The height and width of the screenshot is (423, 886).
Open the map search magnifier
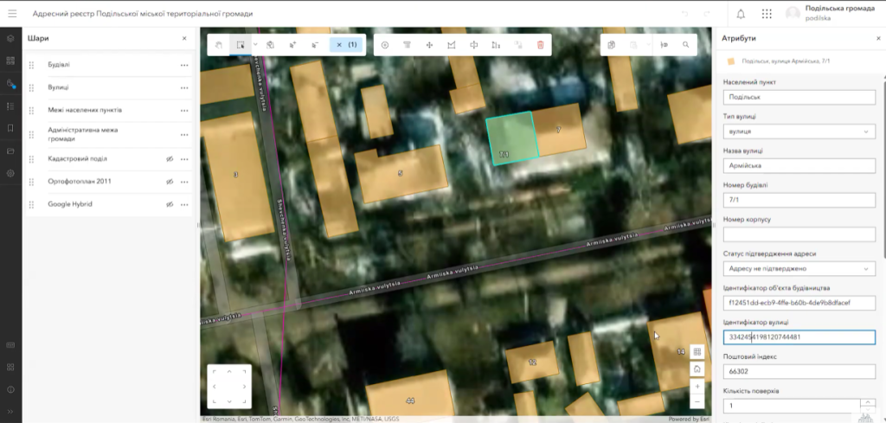pos(686,44)
